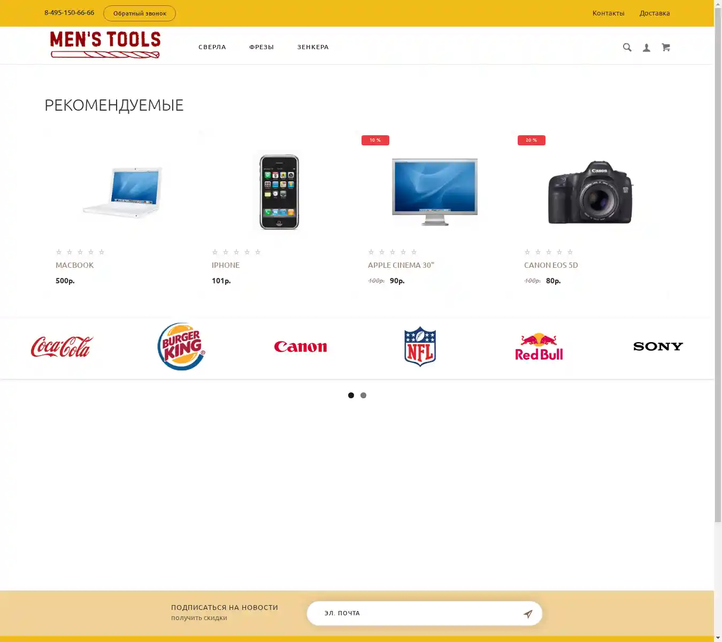Open the Фрезы menu category

coord(262,47)
